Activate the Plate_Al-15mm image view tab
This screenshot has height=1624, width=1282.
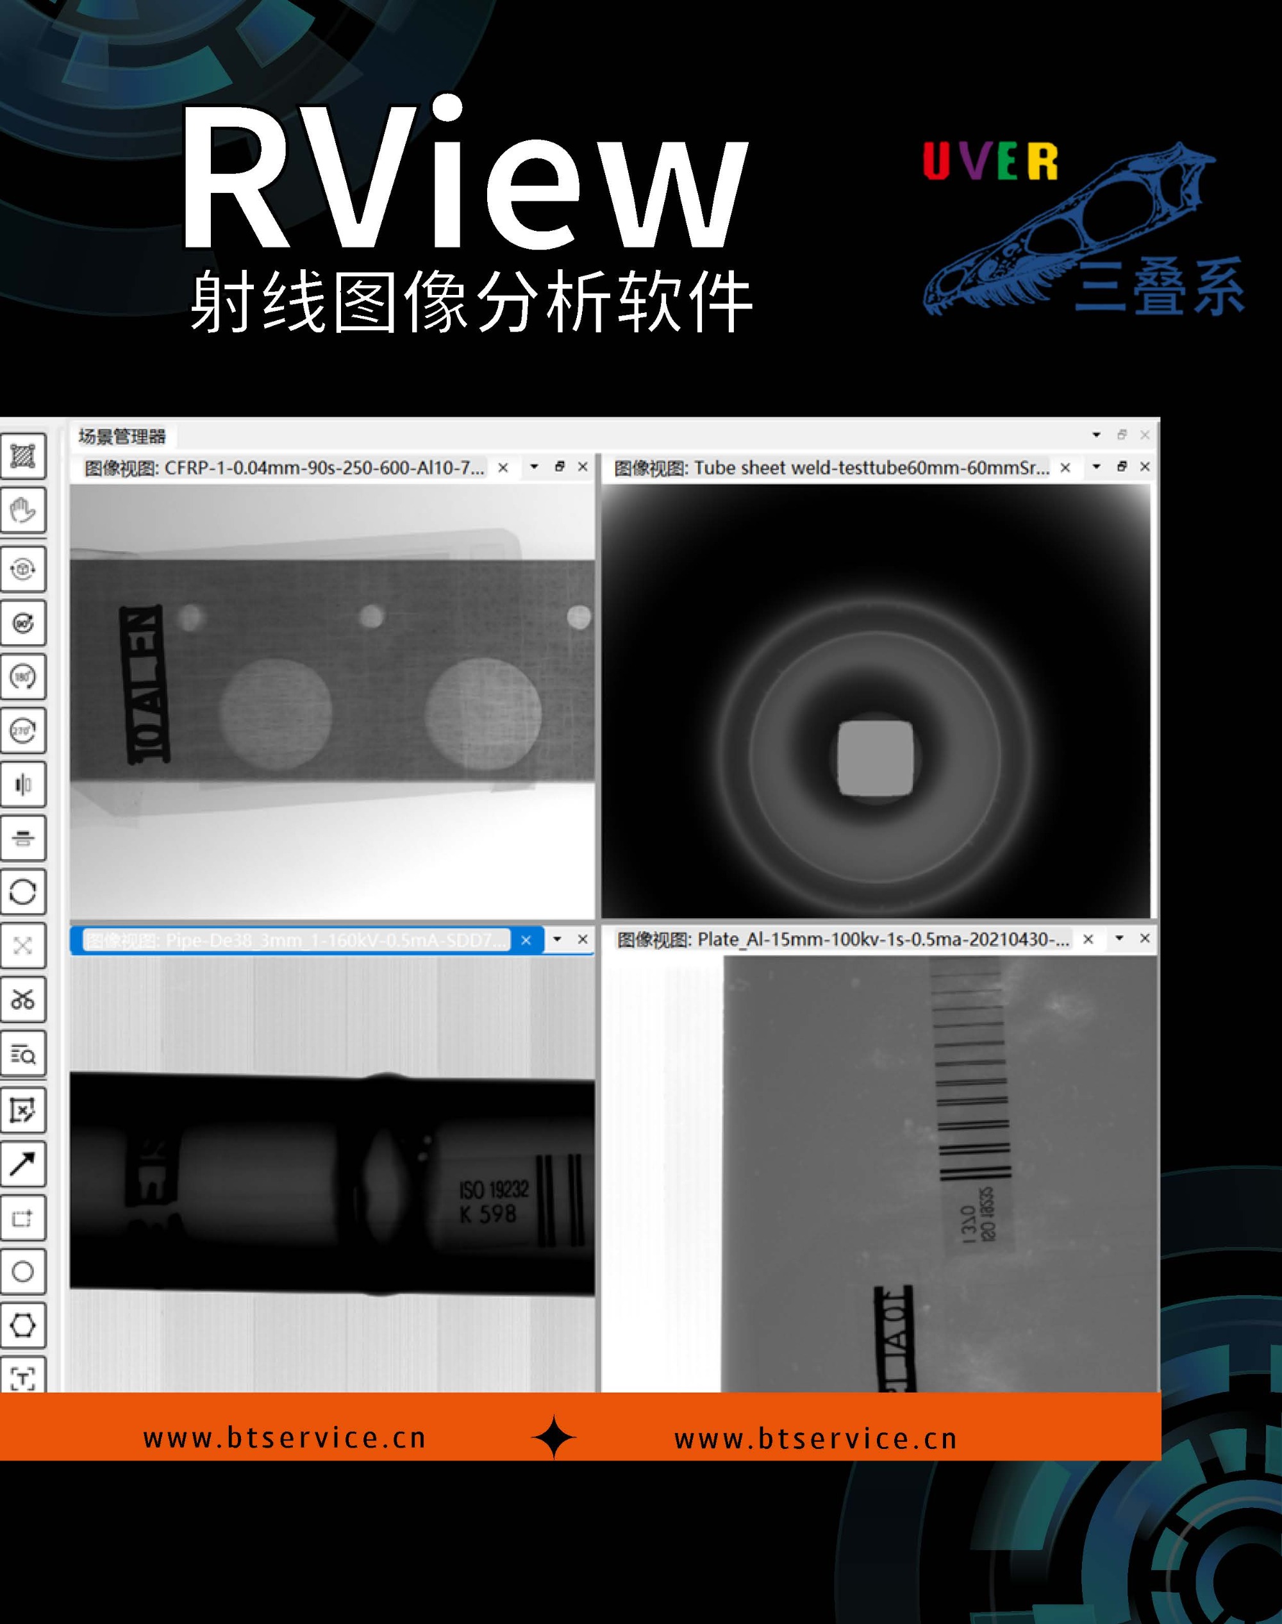(x=844, y=939)
